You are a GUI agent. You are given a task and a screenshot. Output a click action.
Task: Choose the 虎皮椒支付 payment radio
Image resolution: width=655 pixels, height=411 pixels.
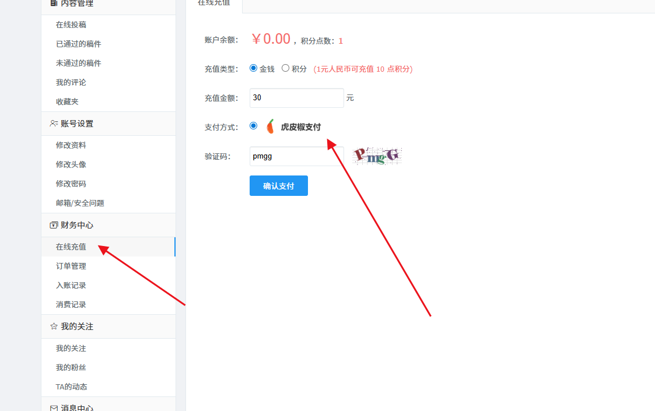pyautogui.click(x=253, y=126)
